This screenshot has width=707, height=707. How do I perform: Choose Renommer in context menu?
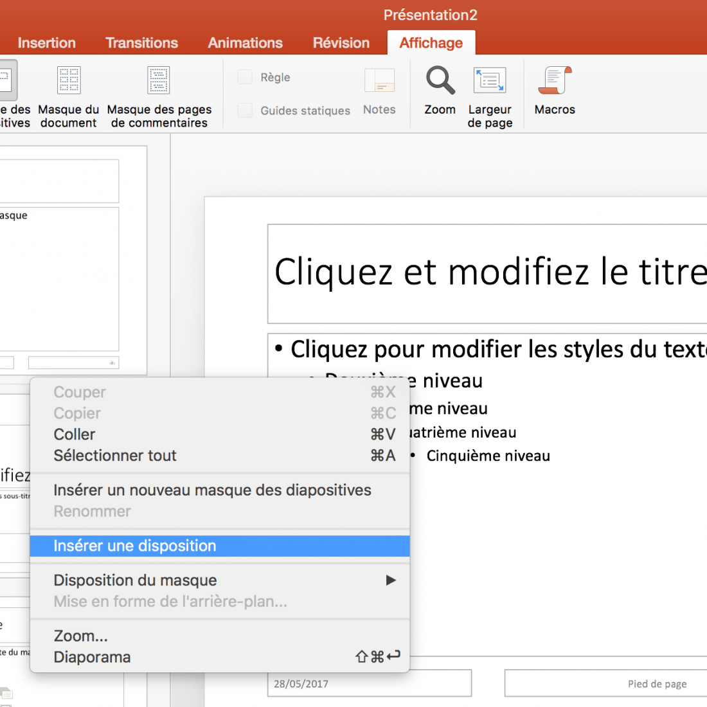coord(220,512)
